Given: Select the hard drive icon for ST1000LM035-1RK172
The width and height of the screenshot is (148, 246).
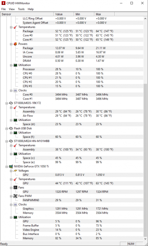Looking at the screenshot, I should point(11,103).
